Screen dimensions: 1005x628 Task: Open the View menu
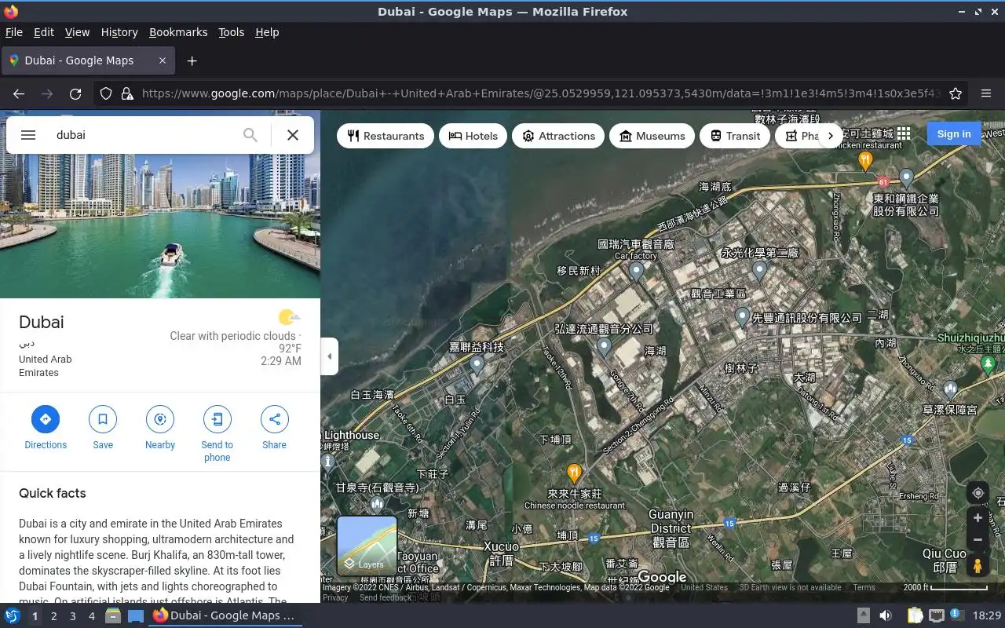pos(77,32)
